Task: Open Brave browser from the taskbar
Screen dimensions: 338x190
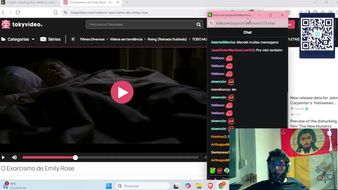Action: pos(210,186)
